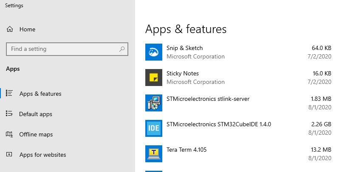Click the Home house icon
The image size is (342, 172).
10,29
